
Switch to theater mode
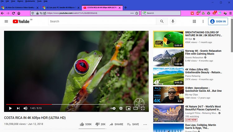(135, 108)
